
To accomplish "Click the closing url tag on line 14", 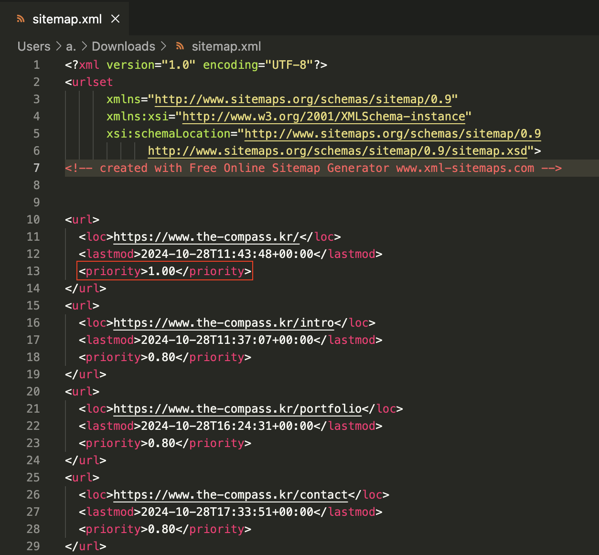I will pos(86,288).
